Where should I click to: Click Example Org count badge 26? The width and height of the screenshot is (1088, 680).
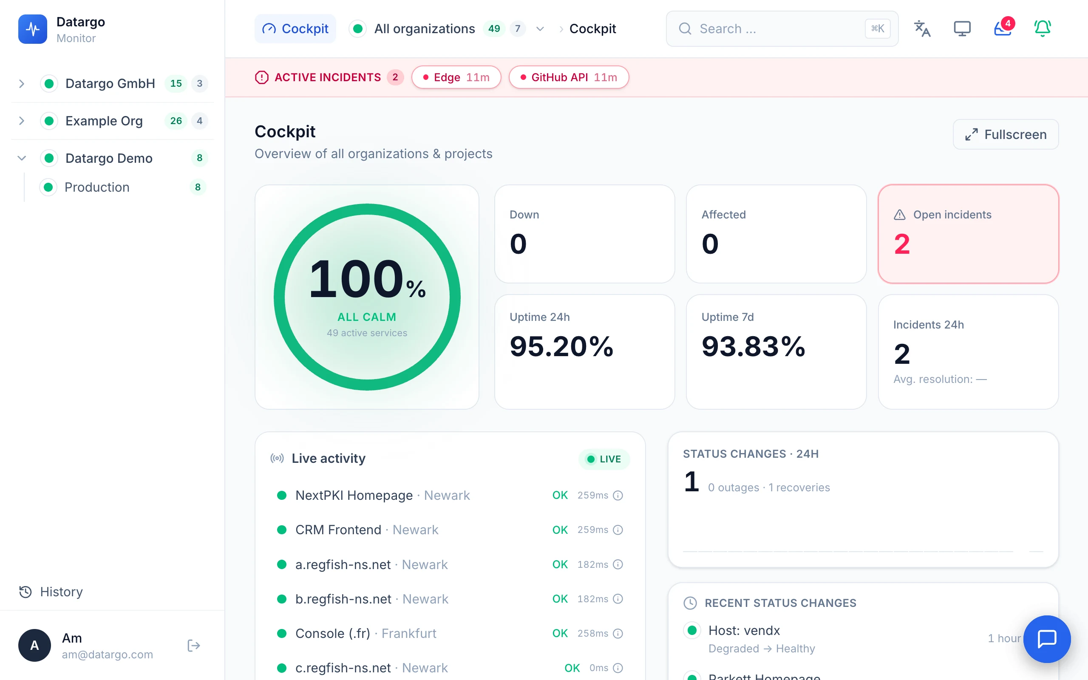176,121
